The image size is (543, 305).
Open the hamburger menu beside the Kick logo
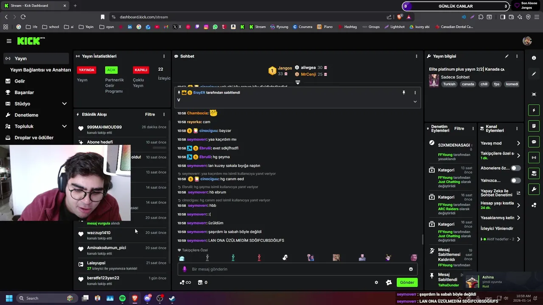click(9, 41)
